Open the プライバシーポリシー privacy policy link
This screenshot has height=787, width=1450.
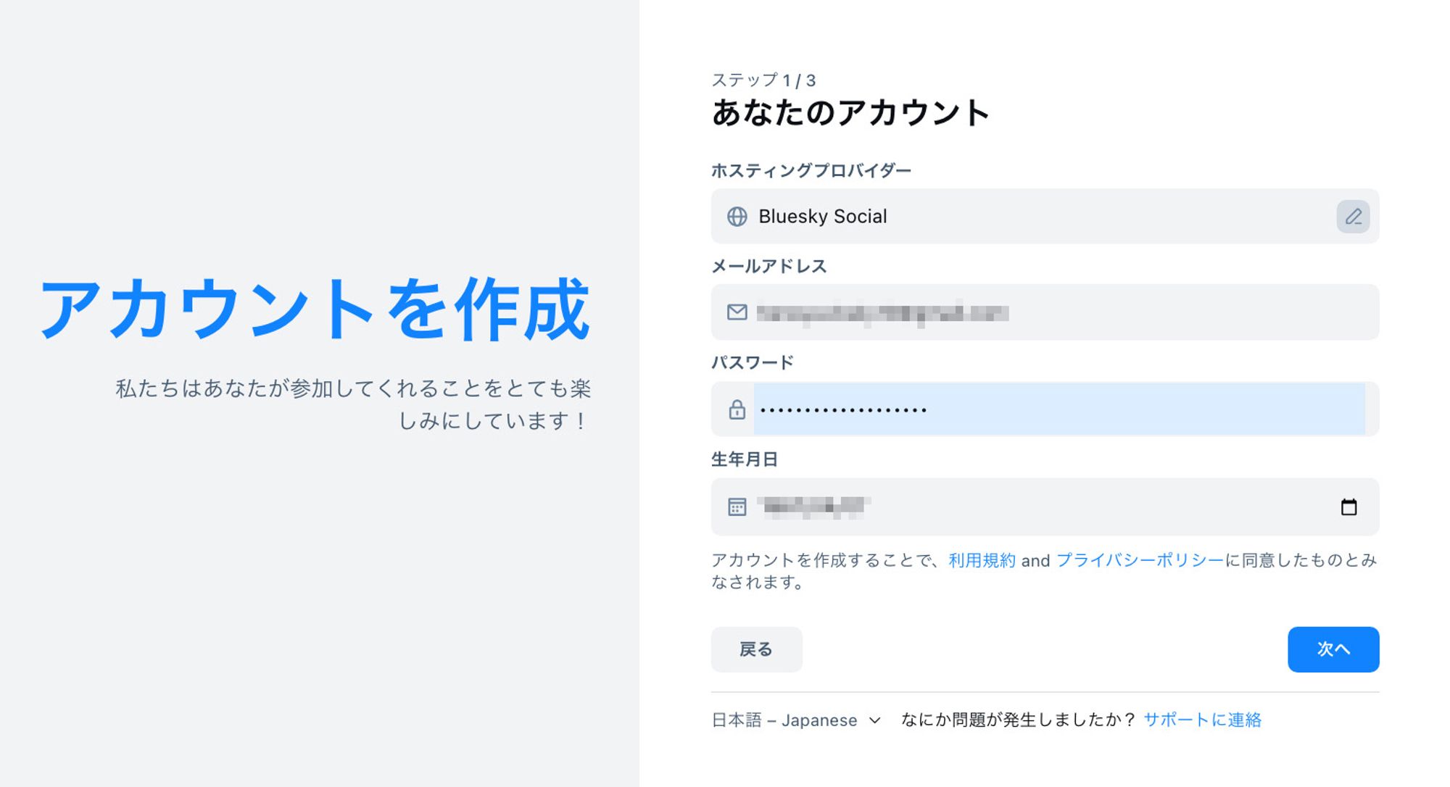pos(1140,560)
